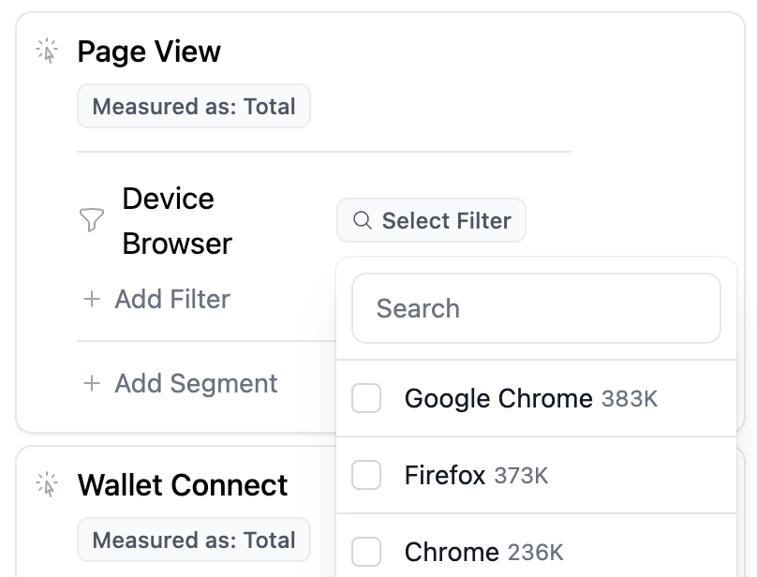Open the Select Filter dropdown

click(x=431, y=220)
